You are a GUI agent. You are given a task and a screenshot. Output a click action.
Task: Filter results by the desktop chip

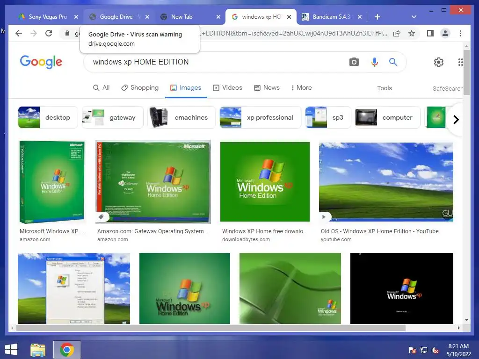[x=48, y=117]
